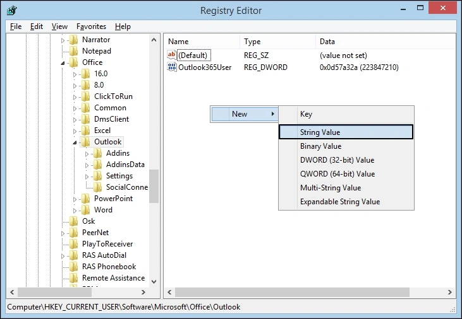
Task: Expand the RAS AutoDial key
Action: [63, 256]
